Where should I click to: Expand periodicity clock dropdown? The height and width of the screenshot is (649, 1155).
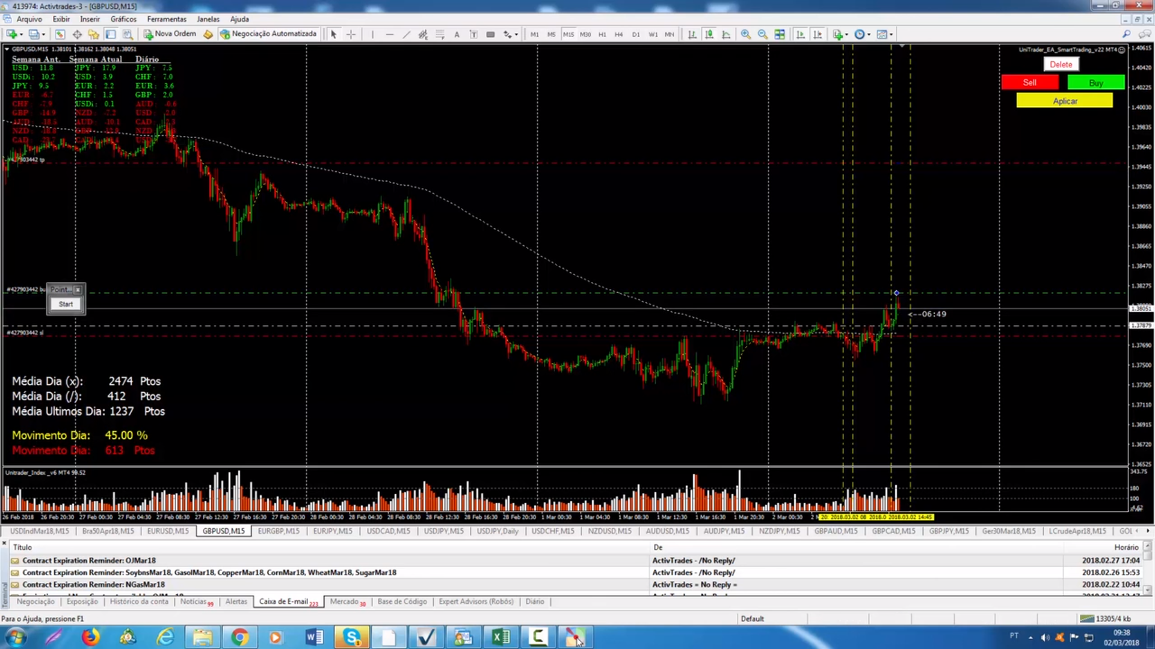869,34
